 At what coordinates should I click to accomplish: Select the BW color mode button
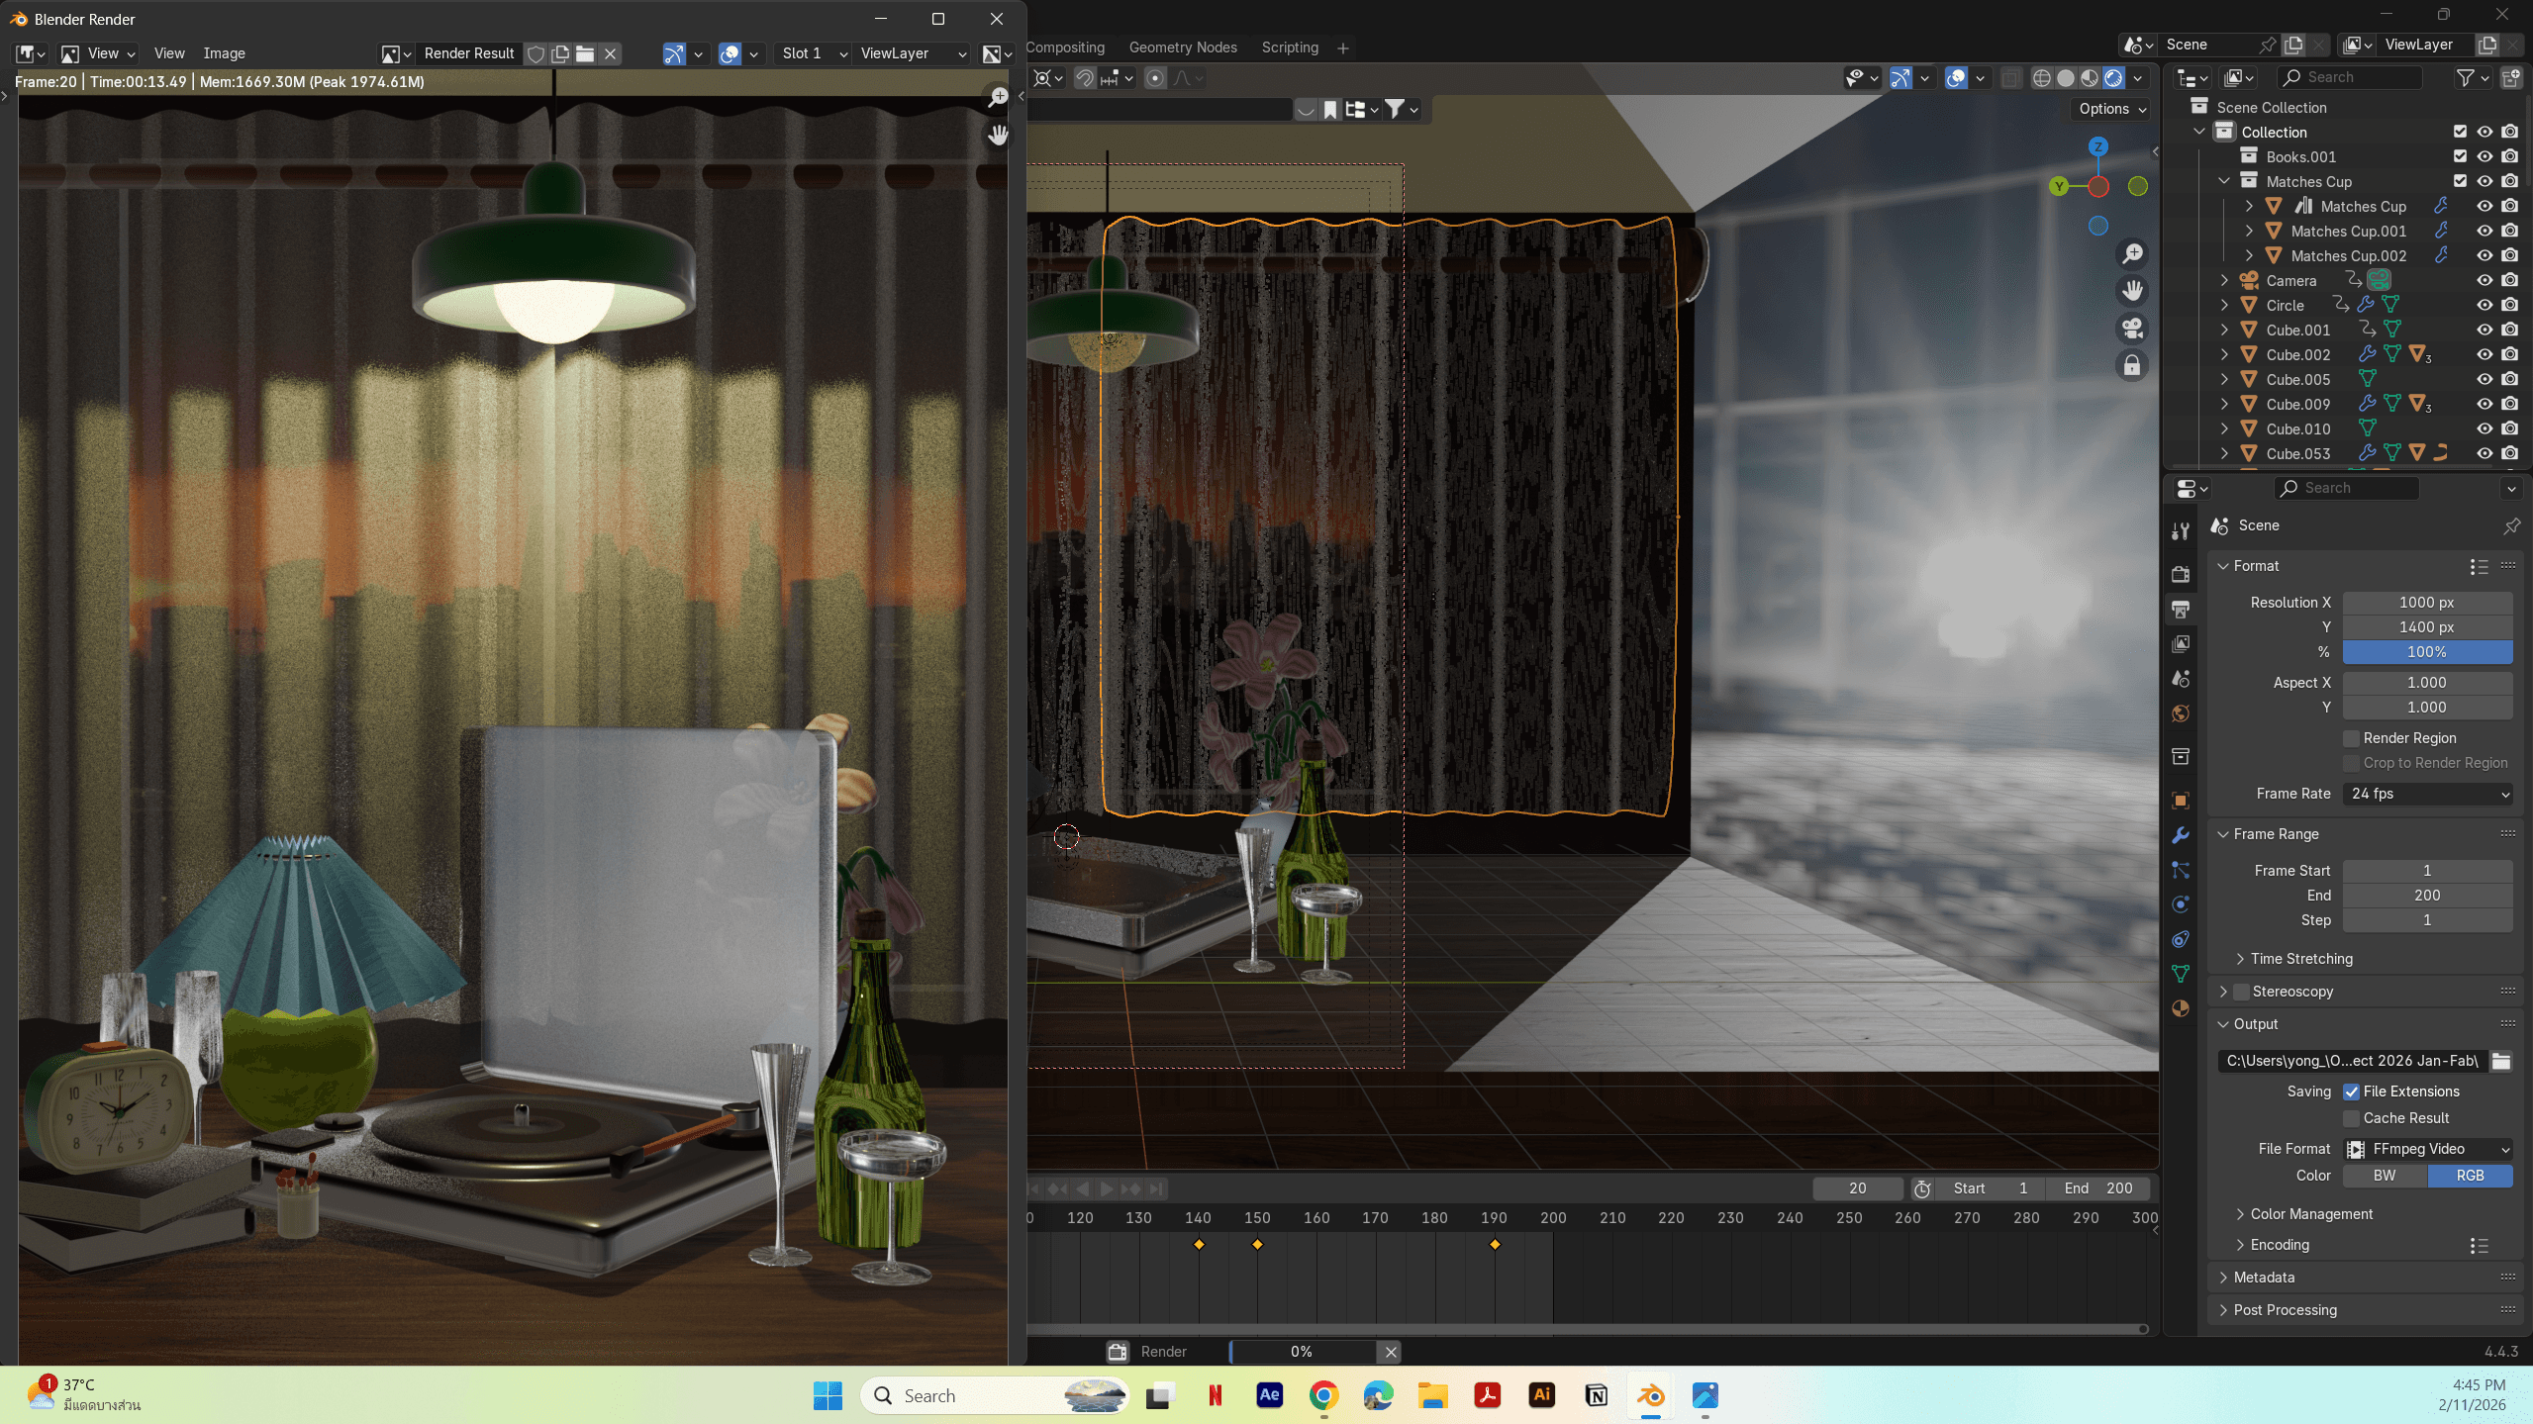pyautogui.click(x=2385, y=1176)
